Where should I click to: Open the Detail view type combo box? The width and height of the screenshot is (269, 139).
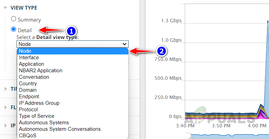pyautogui.click(x=72, y=44)
